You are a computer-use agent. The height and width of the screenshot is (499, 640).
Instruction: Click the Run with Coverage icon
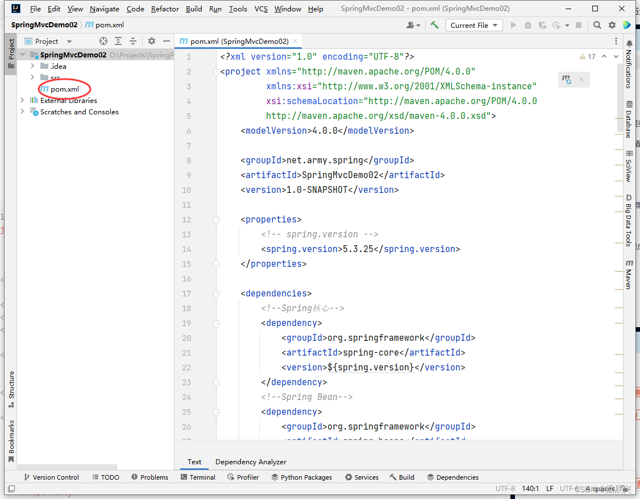coord(542,25)
